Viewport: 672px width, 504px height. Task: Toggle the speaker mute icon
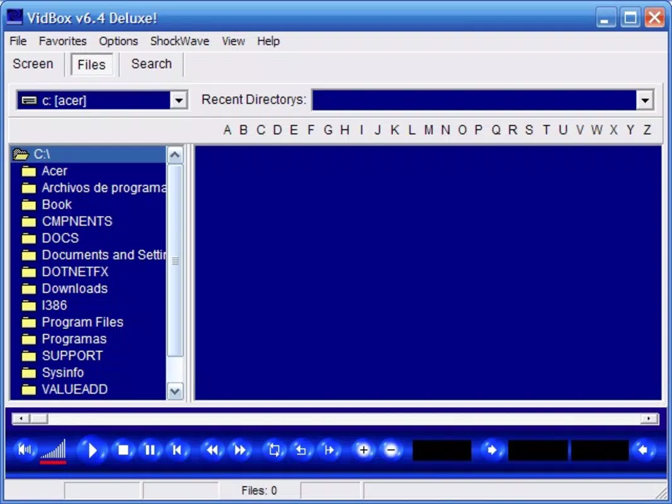point(25,450)
